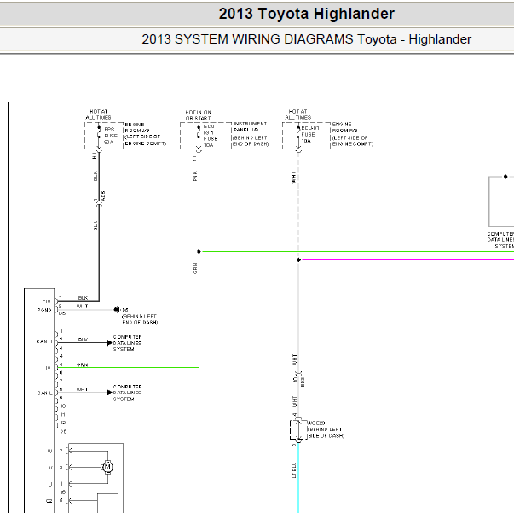The height and width of the screenshot is (513, 514).
Task: Click the magenta wire junction dot
Action: pos(298,259)
